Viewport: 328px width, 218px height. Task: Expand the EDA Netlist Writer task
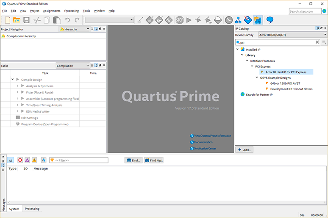[17, 111]
